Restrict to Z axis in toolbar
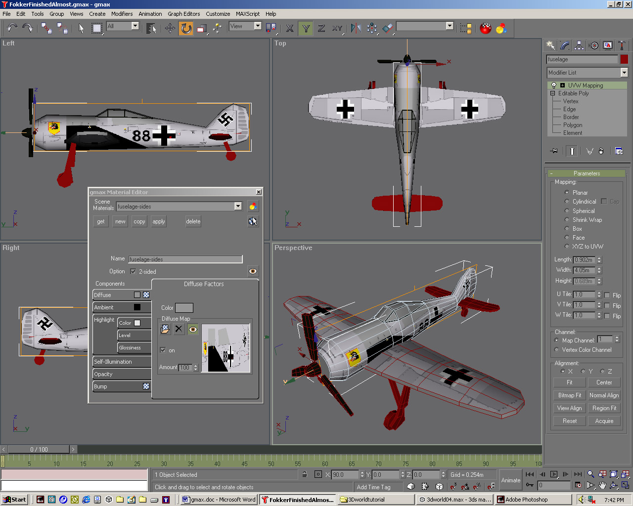The height and width of the screenshot is (506, 633). pos(321,29)
